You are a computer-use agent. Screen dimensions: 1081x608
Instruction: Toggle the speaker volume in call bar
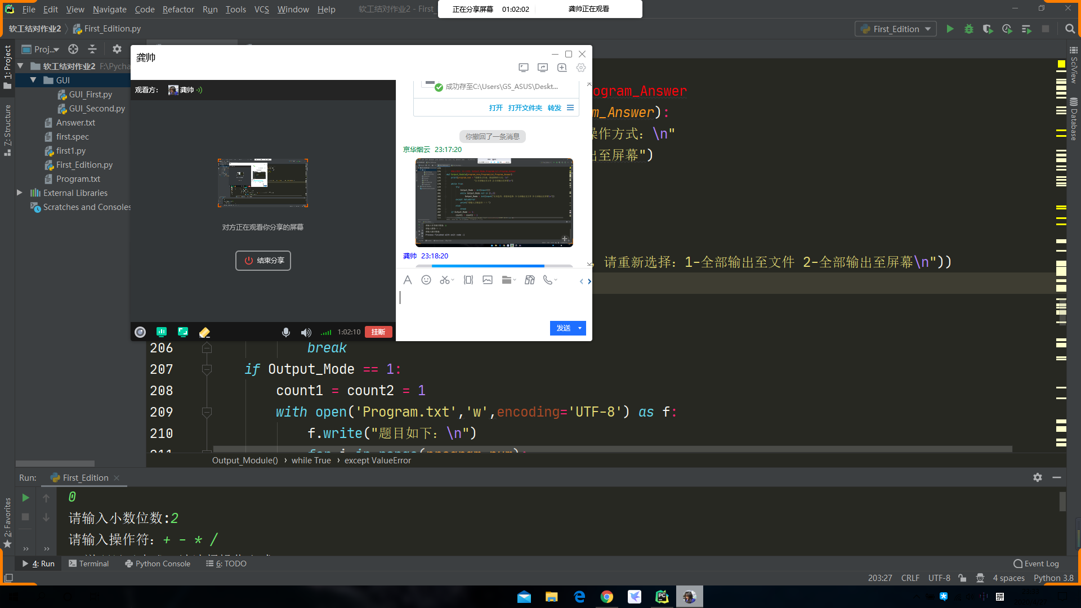[x=306, y=332]
